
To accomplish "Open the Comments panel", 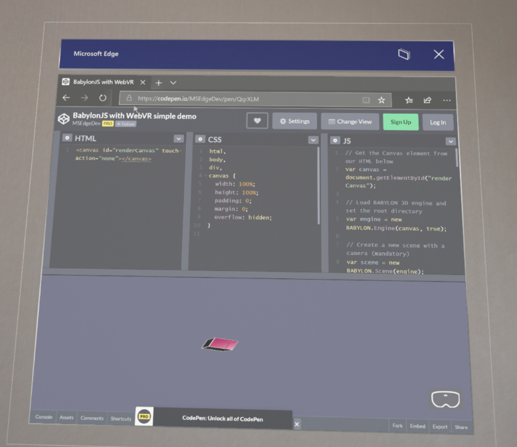I will (92, 418).
